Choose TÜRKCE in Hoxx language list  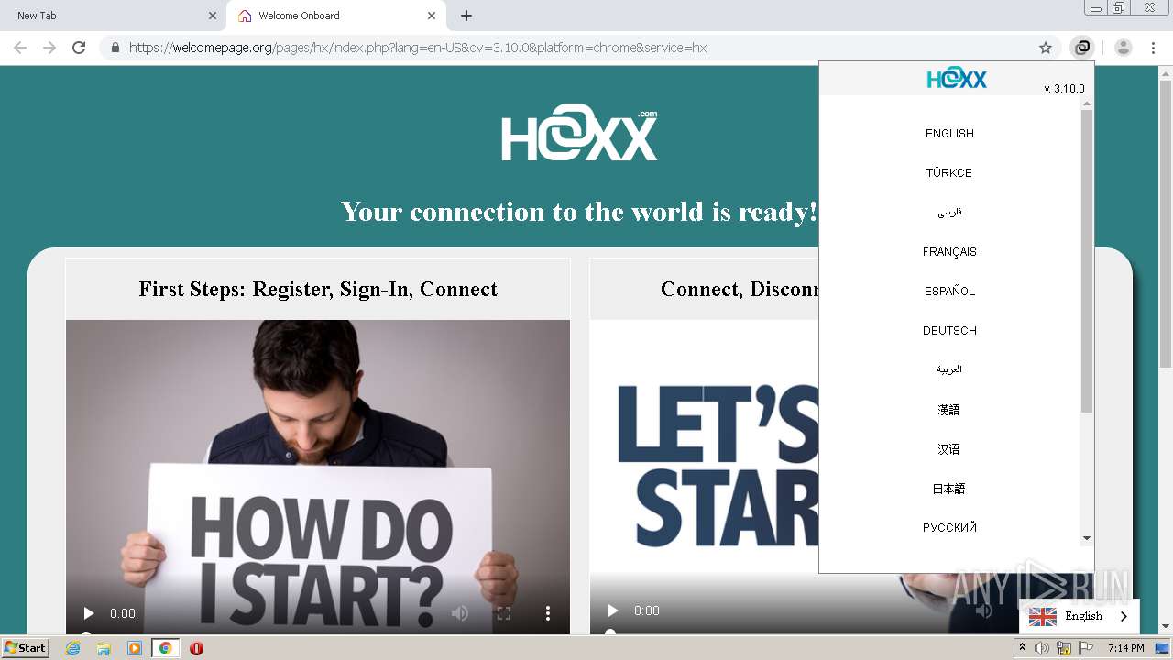pos(949,173)
